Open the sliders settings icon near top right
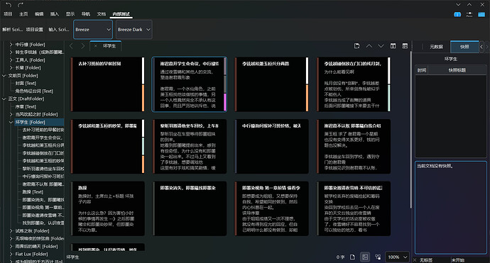This screenshot has height=263, width=490. 469,14
